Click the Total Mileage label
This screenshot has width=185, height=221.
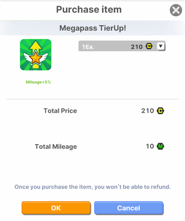(56, 147)
